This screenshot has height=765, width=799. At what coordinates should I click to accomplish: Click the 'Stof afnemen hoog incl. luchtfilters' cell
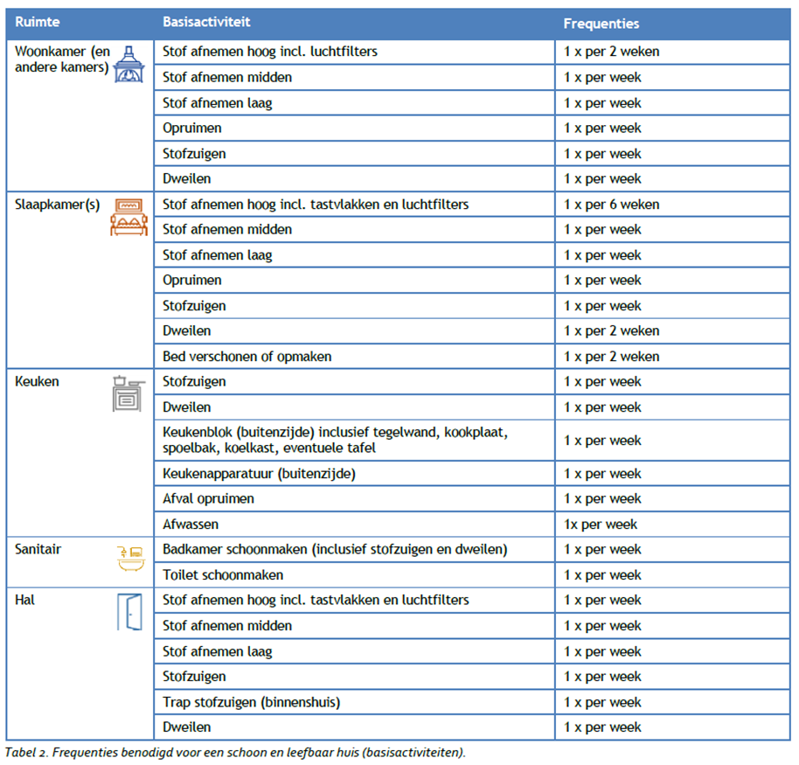tap(270, 52)
